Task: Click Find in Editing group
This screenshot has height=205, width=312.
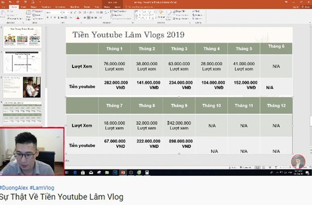Action: [196, 11]
